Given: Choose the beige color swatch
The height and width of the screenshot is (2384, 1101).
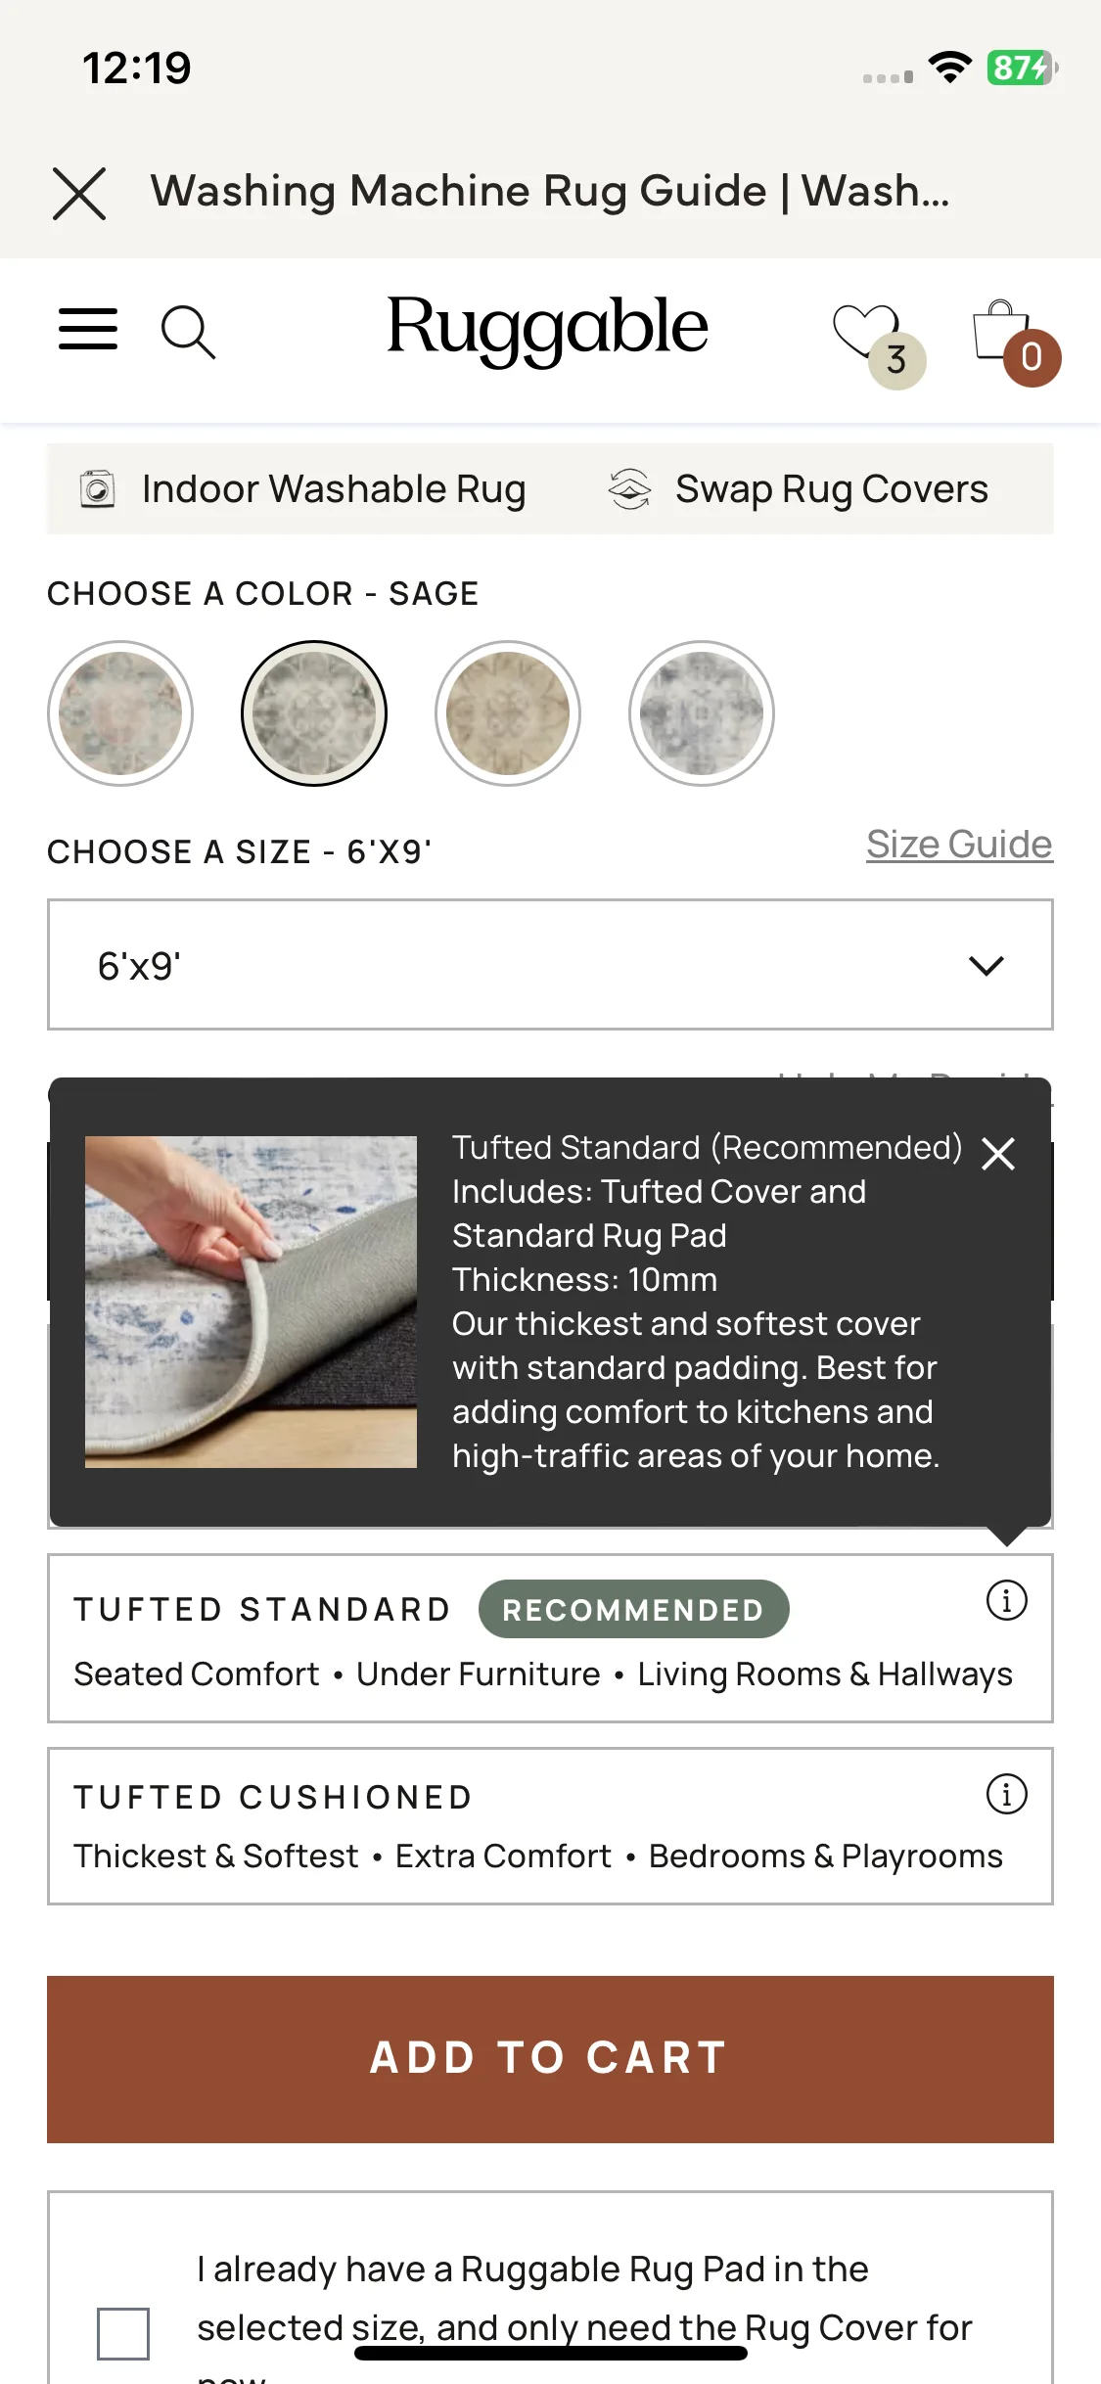Looking at the screenshot, I should tap(508, 713).
